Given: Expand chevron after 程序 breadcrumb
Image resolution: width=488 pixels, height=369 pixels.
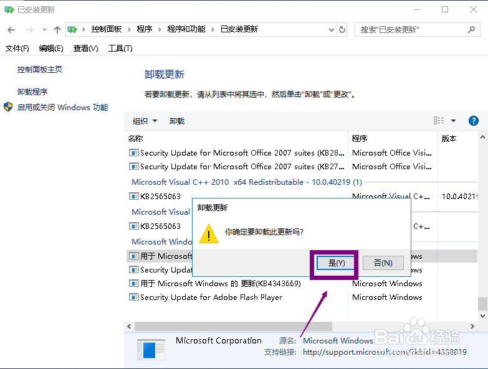Looking at the screenshot, I should [160, 29].
